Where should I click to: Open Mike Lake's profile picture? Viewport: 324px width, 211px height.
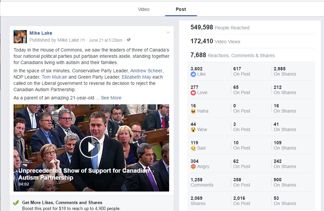click(20, 37)
